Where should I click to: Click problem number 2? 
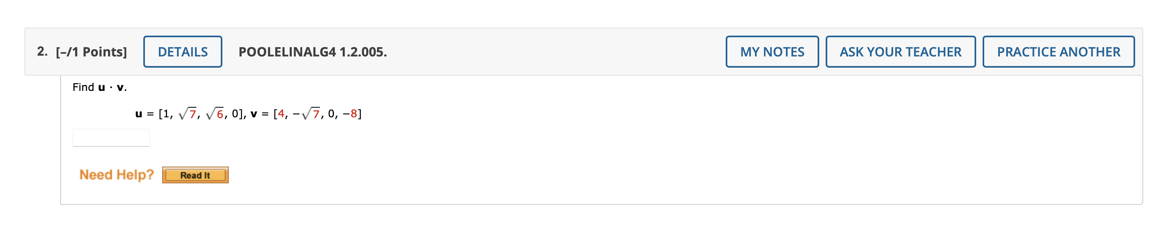[x=41, y=50]
